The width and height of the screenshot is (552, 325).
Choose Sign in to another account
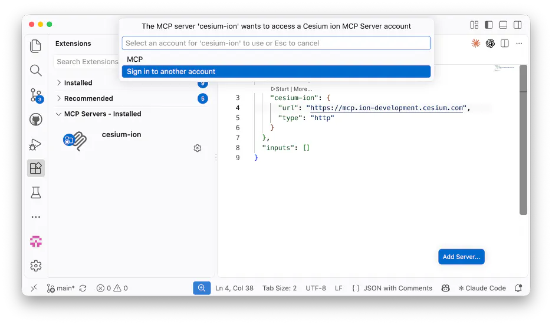(276, 72)
